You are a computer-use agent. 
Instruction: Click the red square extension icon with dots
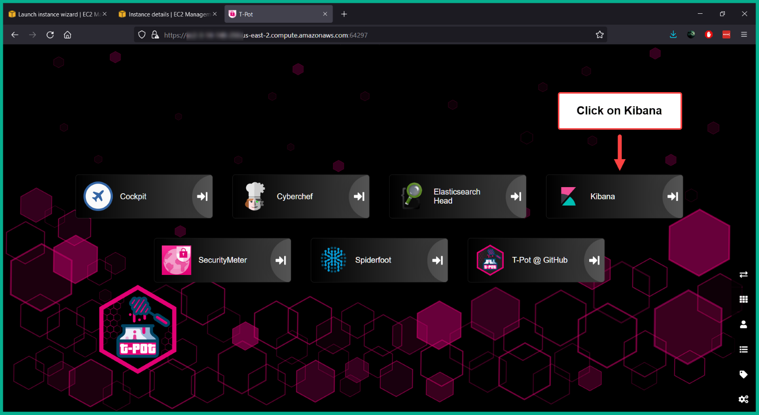point(726,35)
